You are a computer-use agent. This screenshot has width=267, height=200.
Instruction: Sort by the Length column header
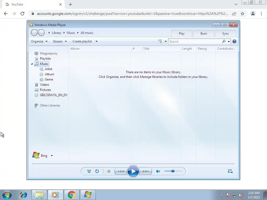coord(188,49)
